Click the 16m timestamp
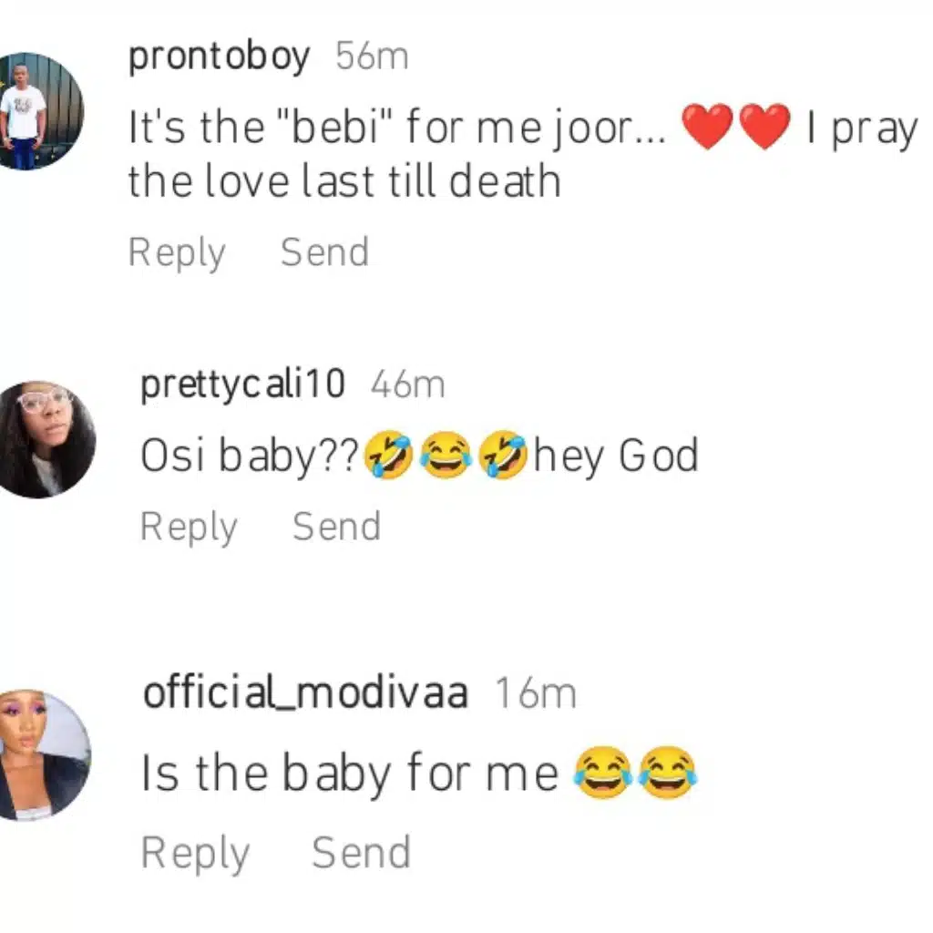The image size is (933, 933). coord(536,694)
